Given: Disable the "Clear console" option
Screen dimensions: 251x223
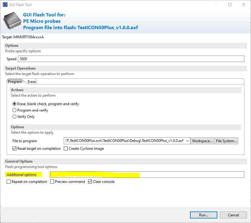Looking at the screenshot, I should coord(90,181).
